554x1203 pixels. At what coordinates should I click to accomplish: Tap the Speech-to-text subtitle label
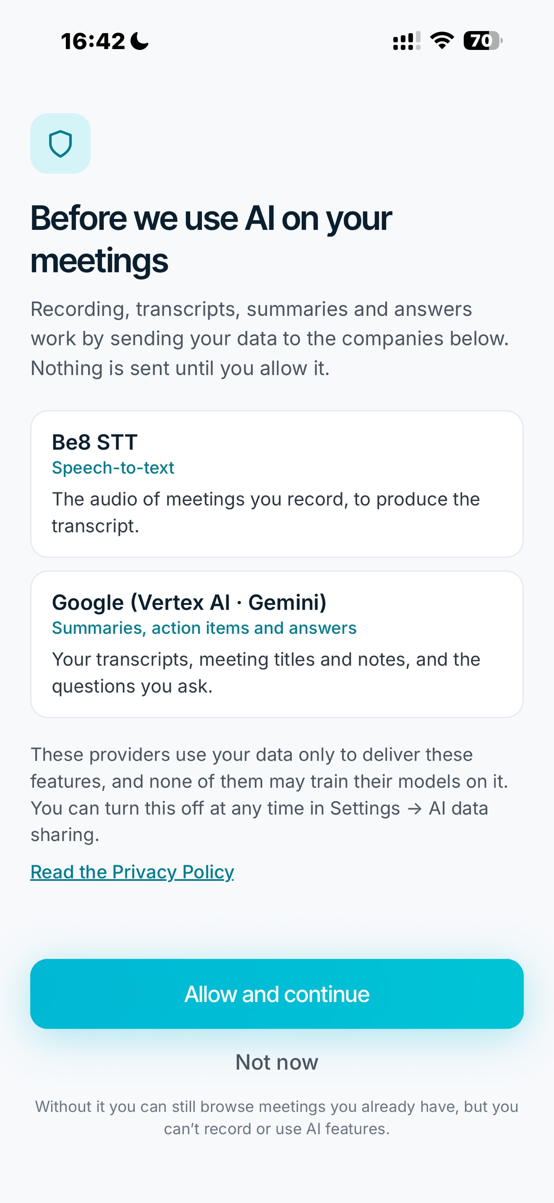(113, 467)
